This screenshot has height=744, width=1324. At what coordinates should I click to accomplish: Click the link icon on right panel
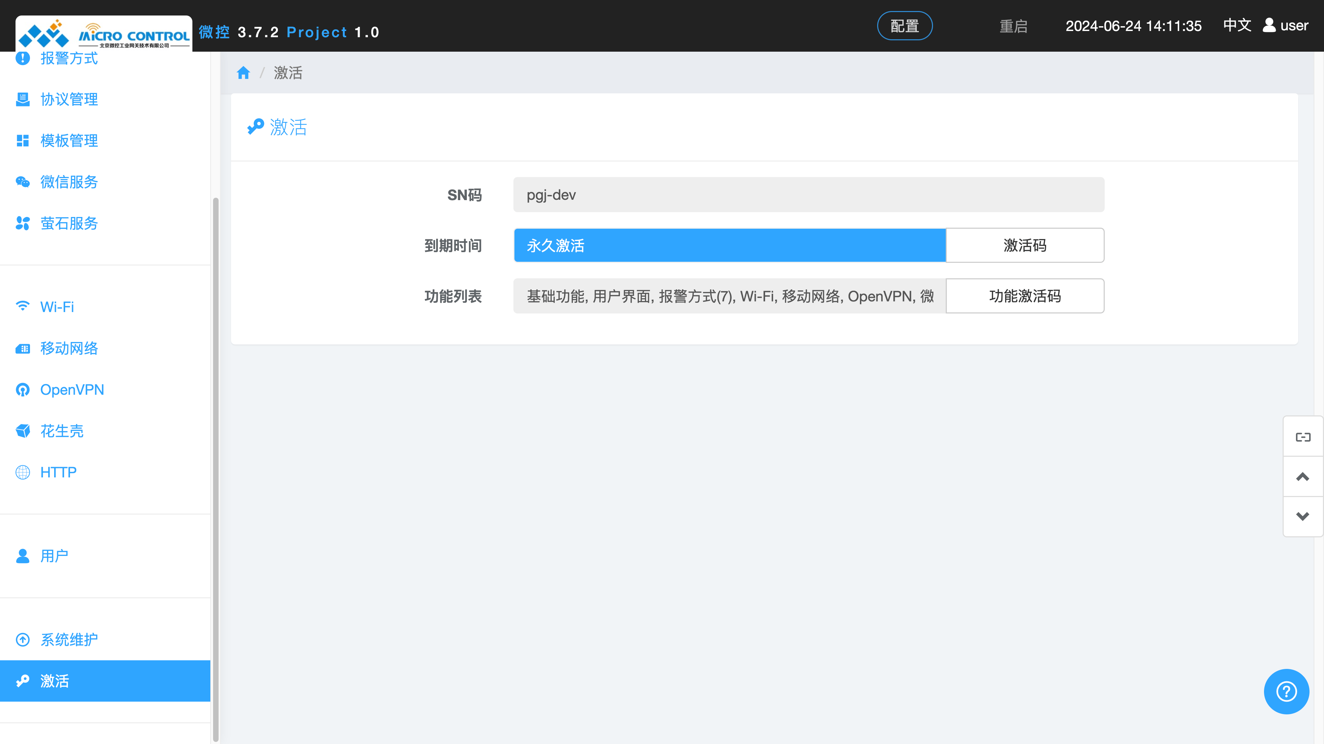(x=1302, y=437)
